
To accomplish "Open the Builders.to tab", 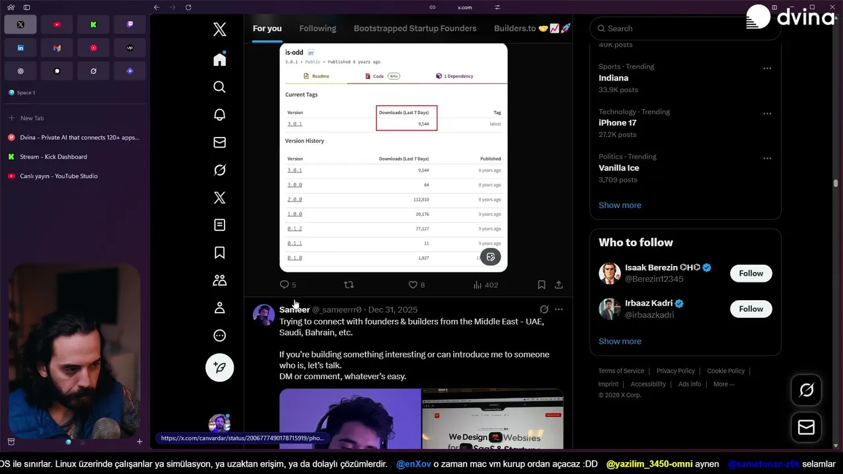I will pos(532,28).
